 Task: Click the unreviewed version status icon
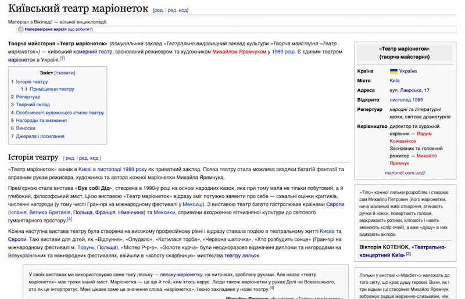tap(21, 30)
